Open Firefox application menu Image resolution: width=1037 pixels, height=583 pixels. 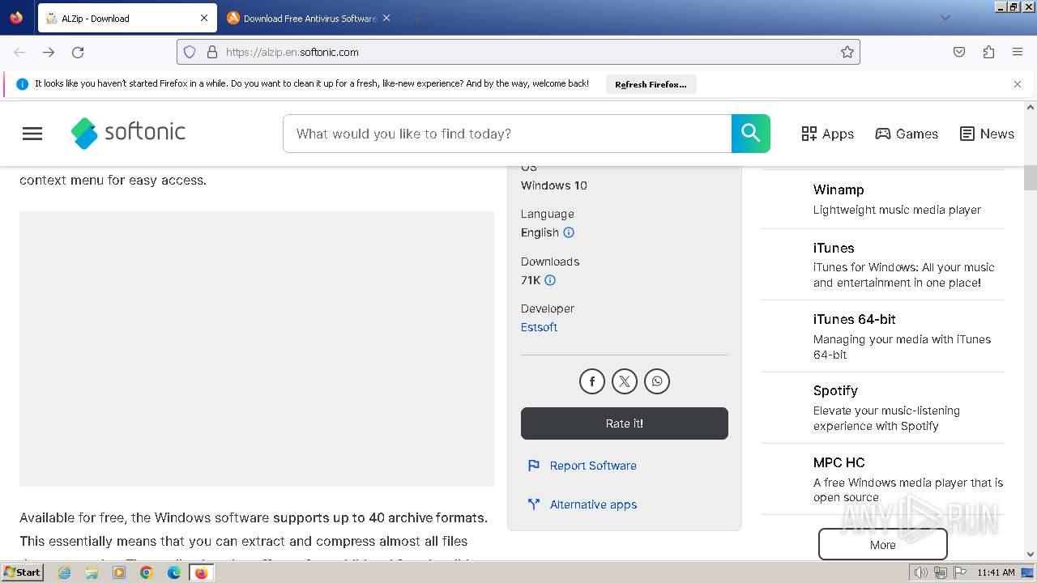pyautogui.click(x=1018, y=52)
